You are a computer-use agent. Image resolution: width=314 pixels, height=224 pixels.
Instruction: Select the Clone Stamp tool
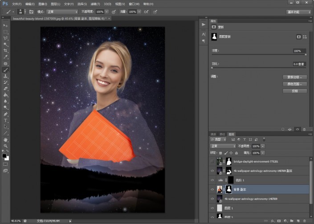click(x=6, y=76)
